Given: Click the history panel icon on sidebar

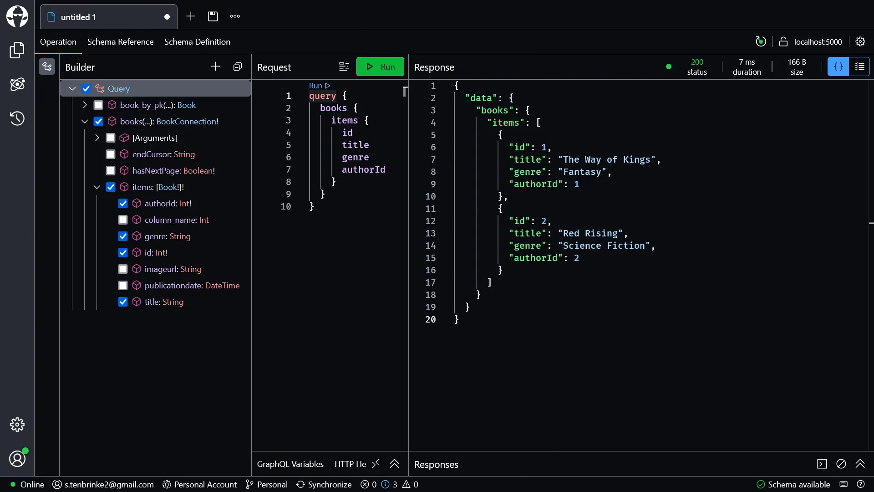Looking at the screenshot, I should coord(17,118).
